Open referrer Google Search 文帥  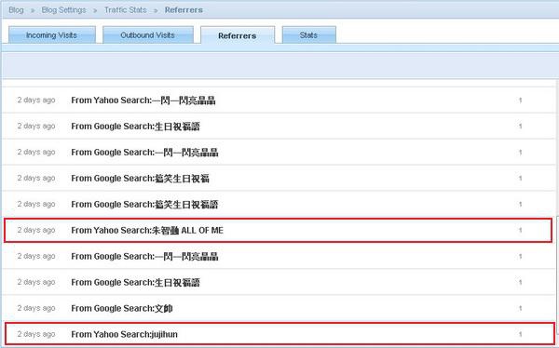click(x=122, y=309)
